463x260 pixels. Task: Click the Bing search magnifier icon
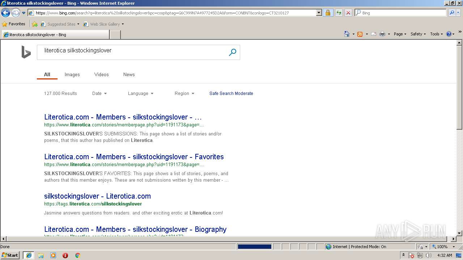click(x=233, y=52)
